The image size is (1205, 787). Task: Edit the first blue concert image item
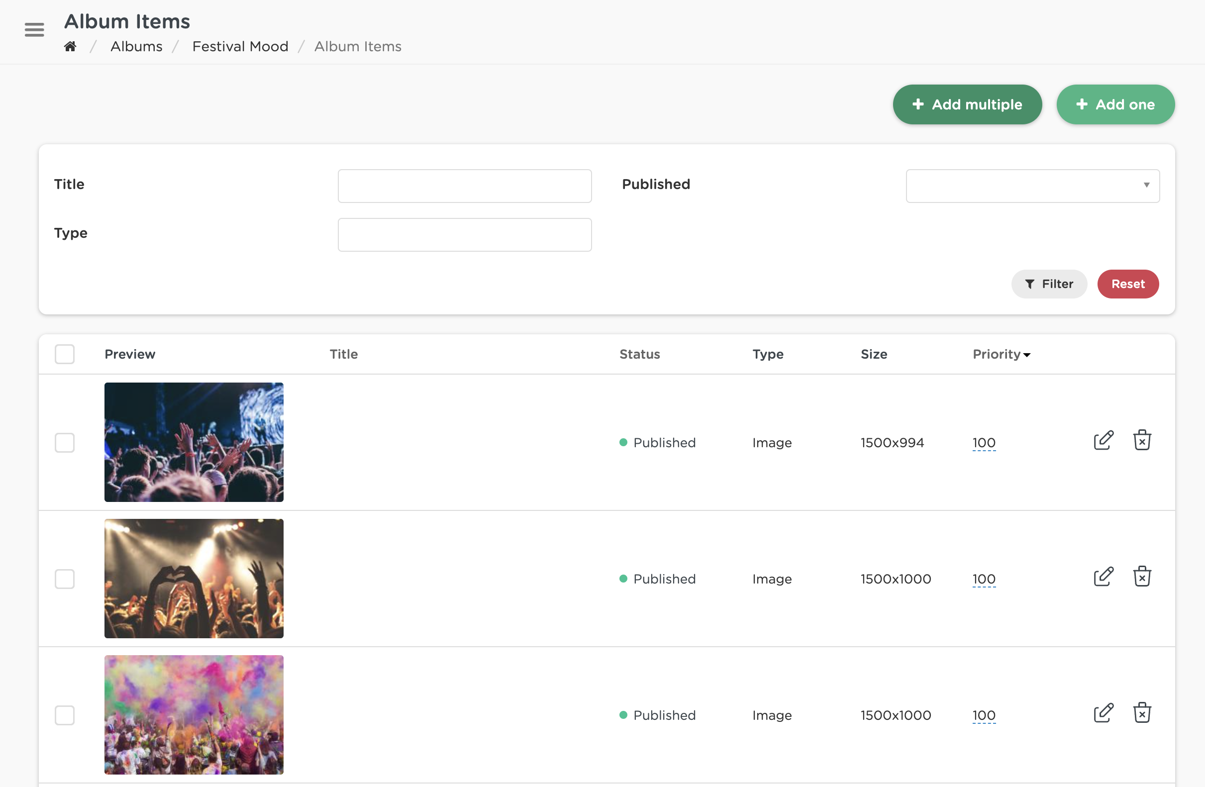[x=1103, y=440]
